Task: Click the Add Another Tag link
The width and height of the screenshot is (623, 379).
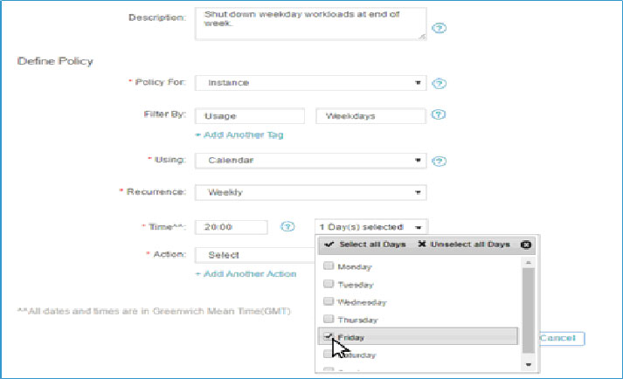Action: coord(239,135)
